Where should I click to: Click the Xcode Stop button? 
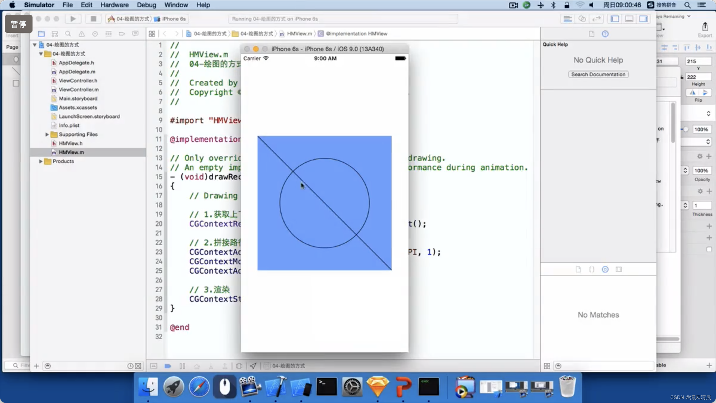click(93, 19)
